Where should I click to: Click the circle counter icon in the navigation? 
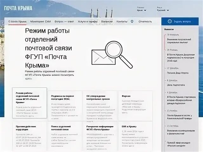pos(132,22)
